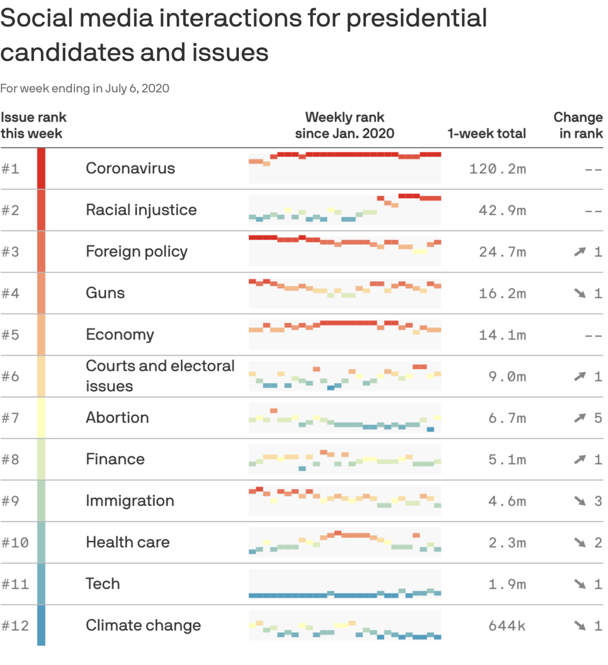Click the down arrow for Climate change
The image size is (608, 665).
click(x=580, y=626)
